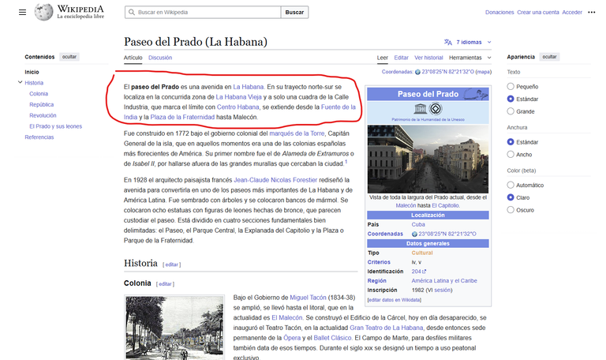This screenshot has width=606, height=360.
Task: Switch to the Discusión tab
Action: (160, 58)
